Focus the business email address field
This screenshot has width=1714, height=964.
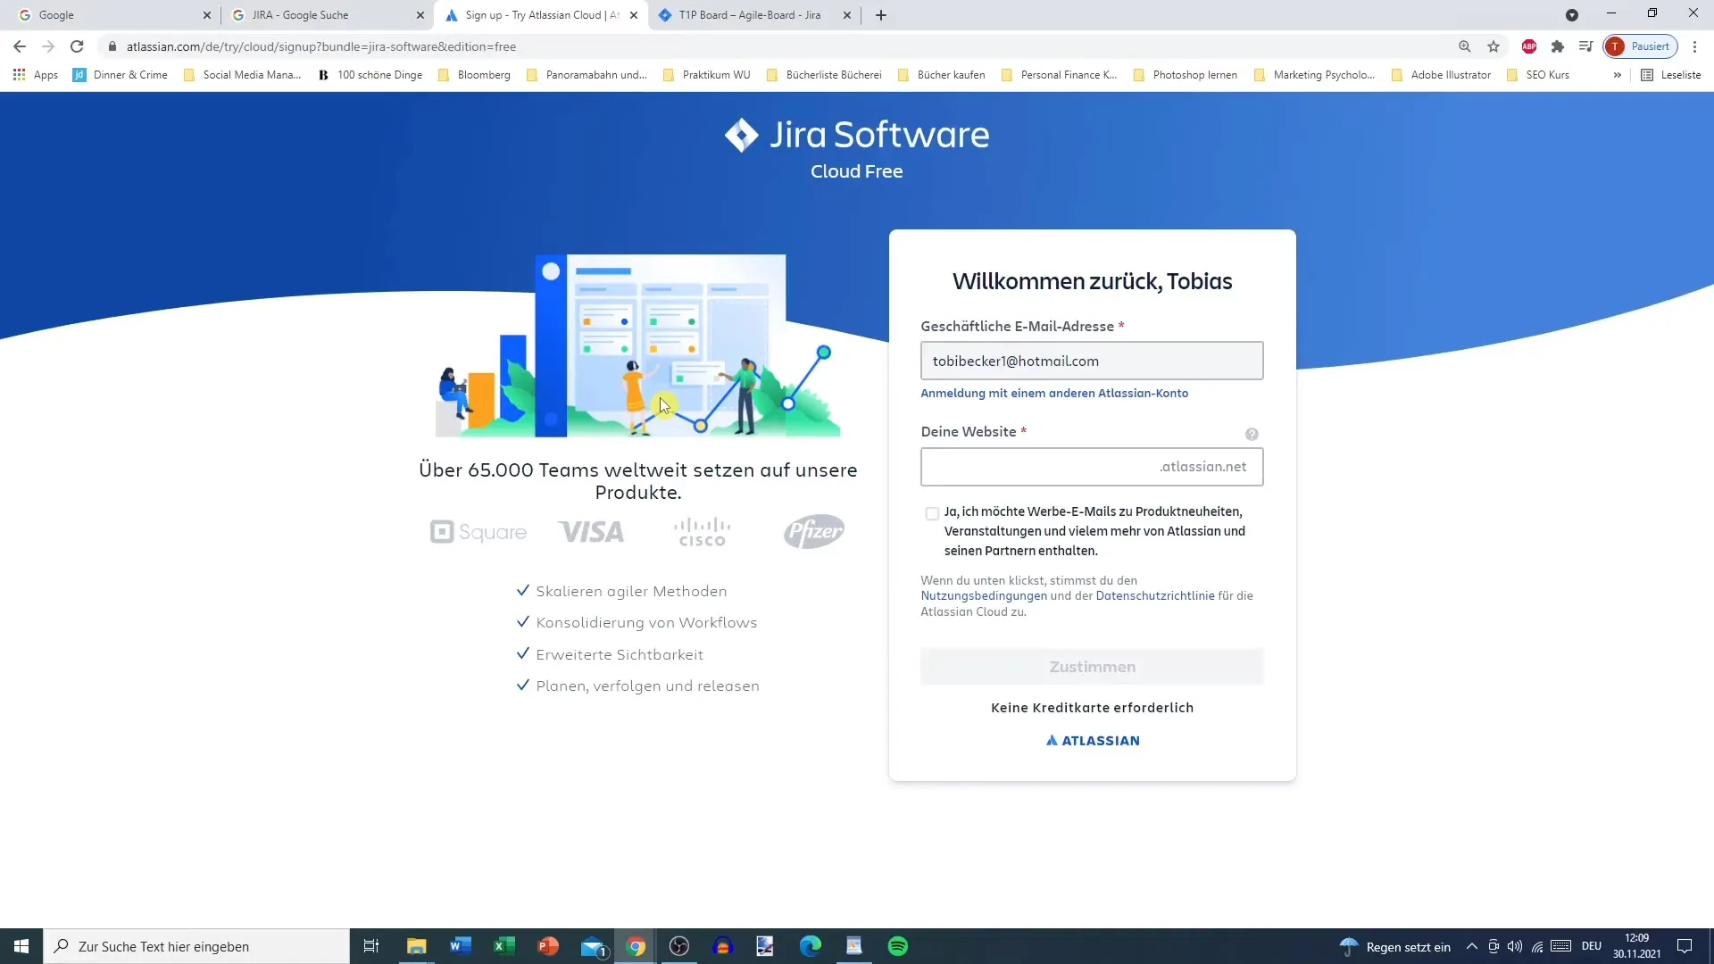1092,361
